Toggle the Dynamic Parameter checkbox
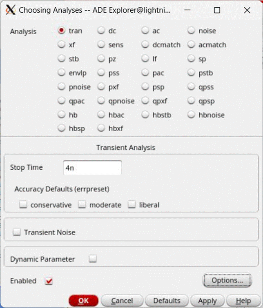Screen dimensions: 263x308 [x=93, y=259]
